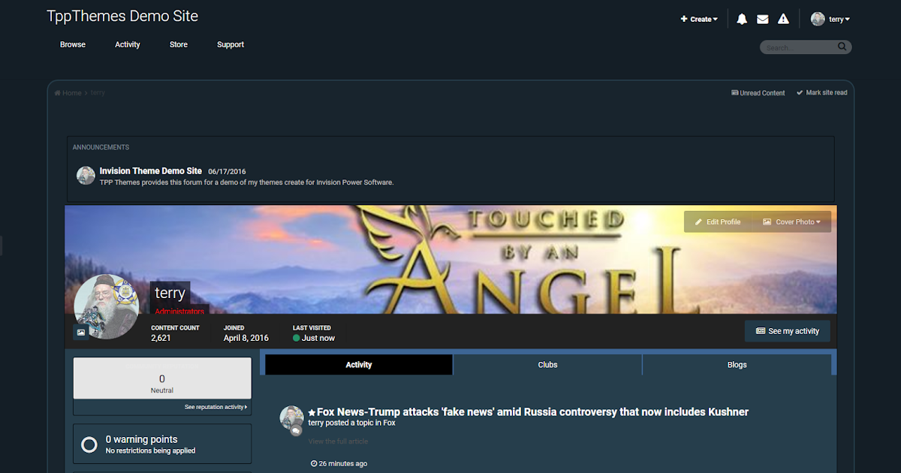901x473 pixels.
Task: Open the notifications bell icon
Action: (x=742, y=20)
